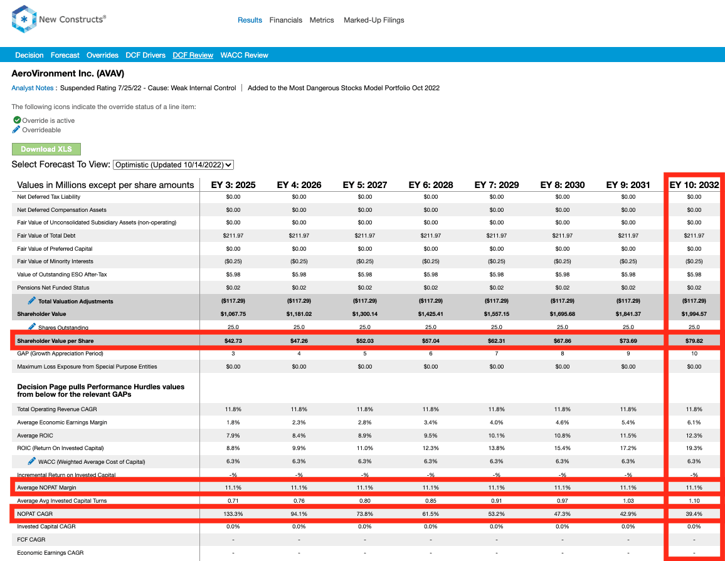
Task: Click the Total Valuation Adjustments label
Action: pyautogui.click(x=76, y=301)
